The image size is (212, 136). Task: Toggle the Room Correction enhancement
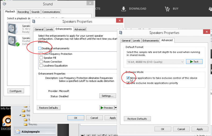coord(41,62)
